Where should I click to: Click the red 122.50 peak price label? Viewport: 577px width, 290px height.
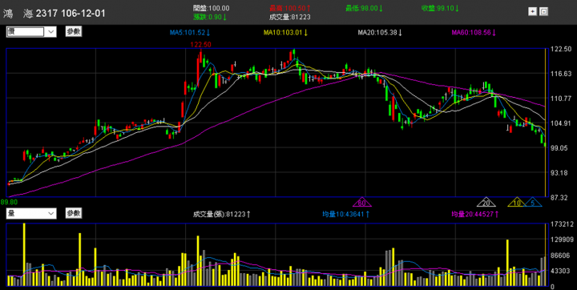200,45
